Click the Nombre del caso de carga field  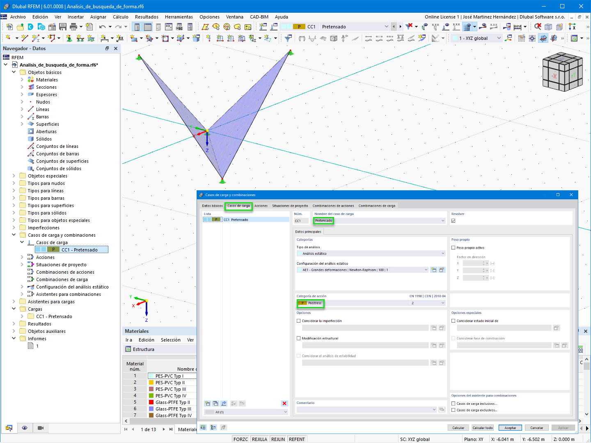pyautogui.click(x=380, y=221)
